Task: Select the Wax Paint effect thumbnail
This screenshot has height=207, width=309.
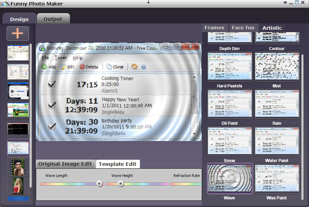Action: click(x=277, y=178)
